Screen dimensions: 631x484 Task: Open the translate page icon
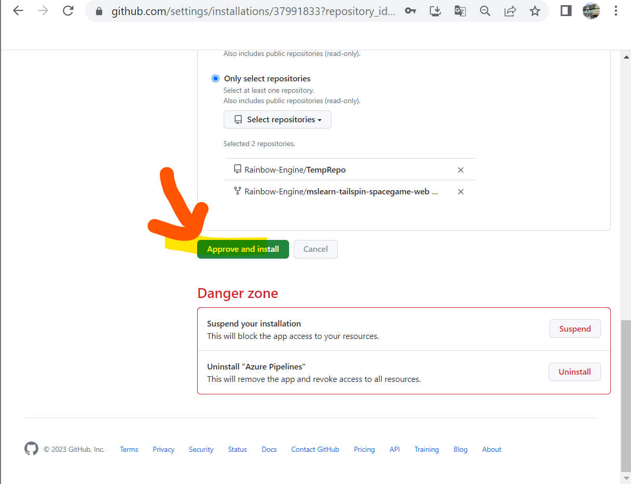pyautogui.click(x=460, y=11)
